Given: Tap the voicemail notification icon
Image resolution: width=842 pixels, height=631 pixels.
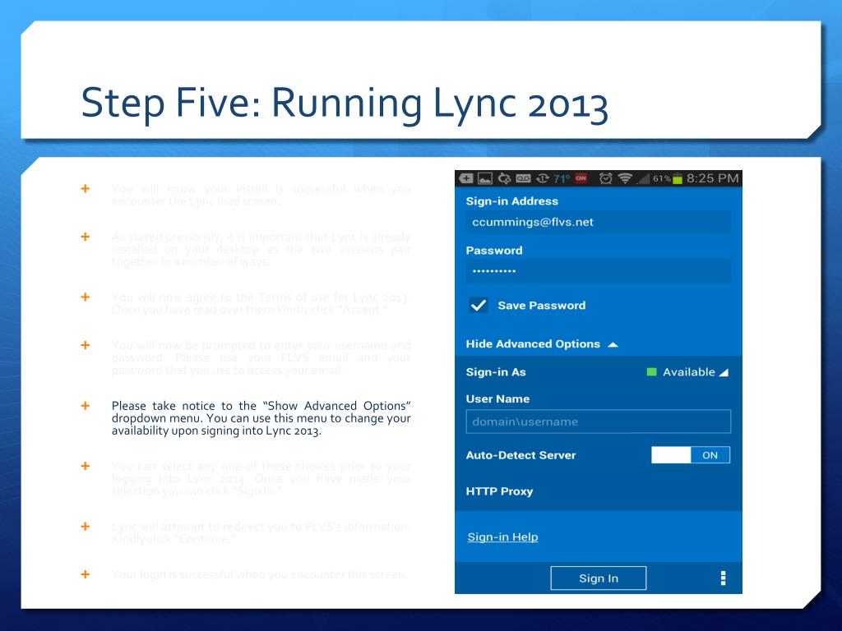Looking at the screenshot, I should coord(523,178).
